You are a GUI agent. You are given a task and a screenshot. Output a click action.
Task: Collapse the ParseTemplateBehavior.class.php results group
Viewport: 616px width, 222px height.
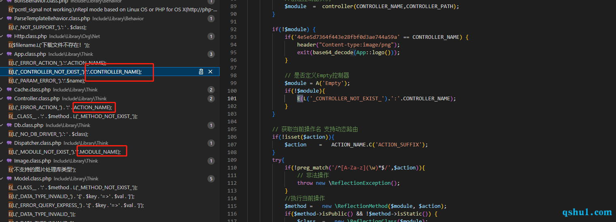click(x=2, y=19)
